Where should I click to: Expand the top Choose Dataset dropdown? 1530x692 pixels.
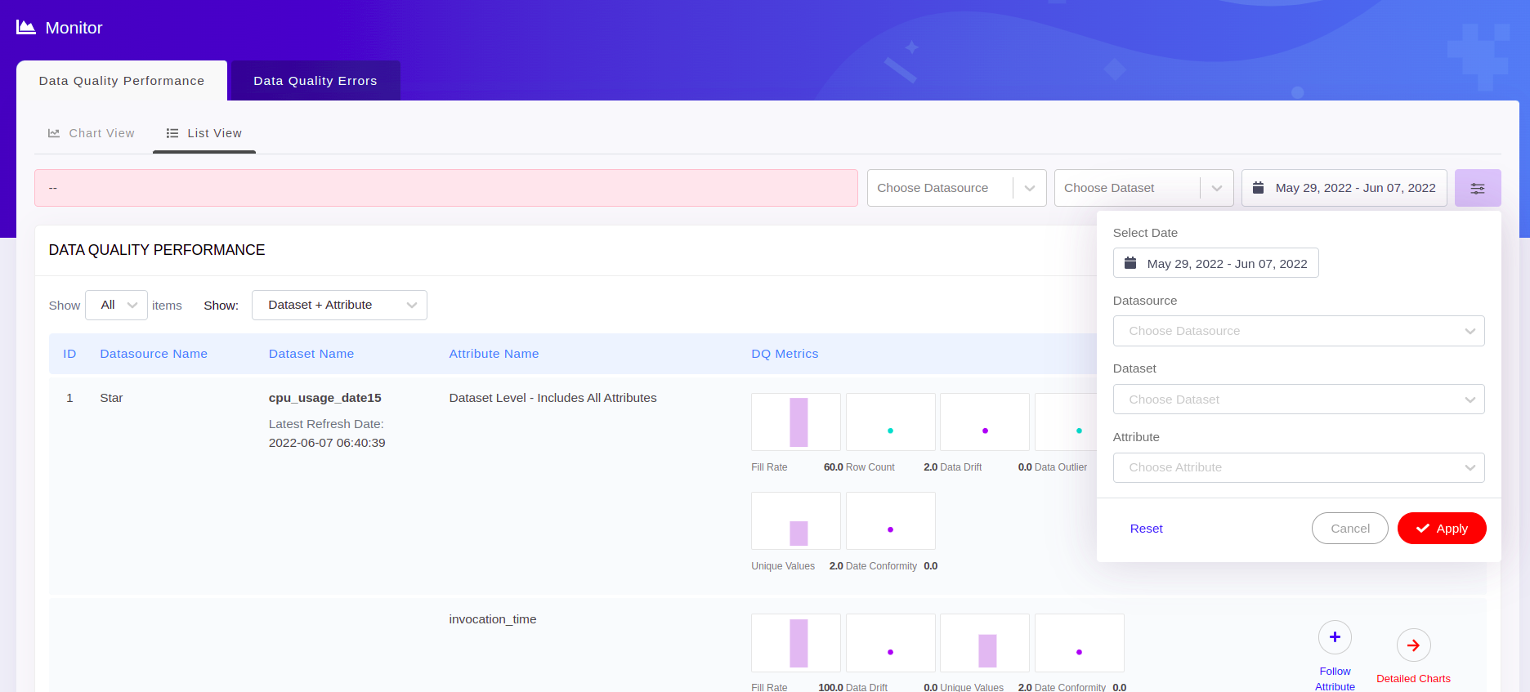[x=1143, y=188]
